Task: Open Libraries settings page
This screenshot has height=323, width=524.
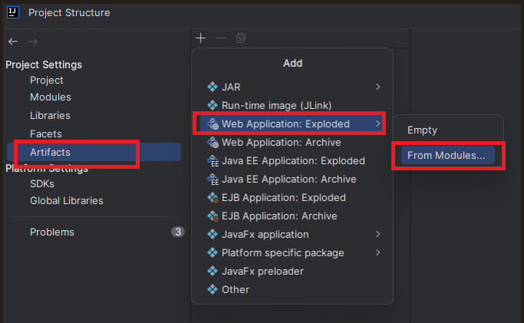Action: click(50, 115)
